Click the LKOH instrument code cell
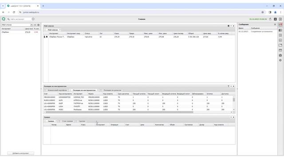284x159 pixels. pyautogui.click(x=61, y=106)
